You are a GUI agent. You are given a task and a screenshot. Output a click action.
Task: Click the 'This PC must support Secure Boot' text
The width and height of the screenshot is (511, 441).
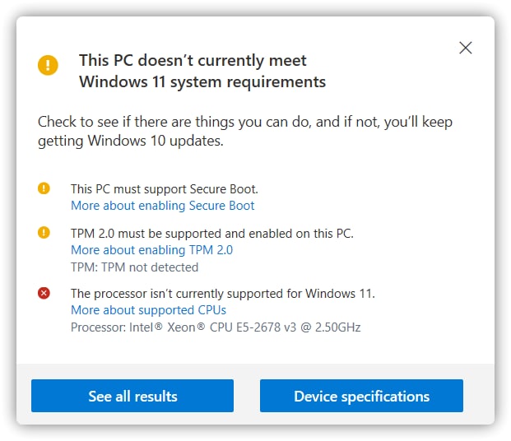[165, 189]
